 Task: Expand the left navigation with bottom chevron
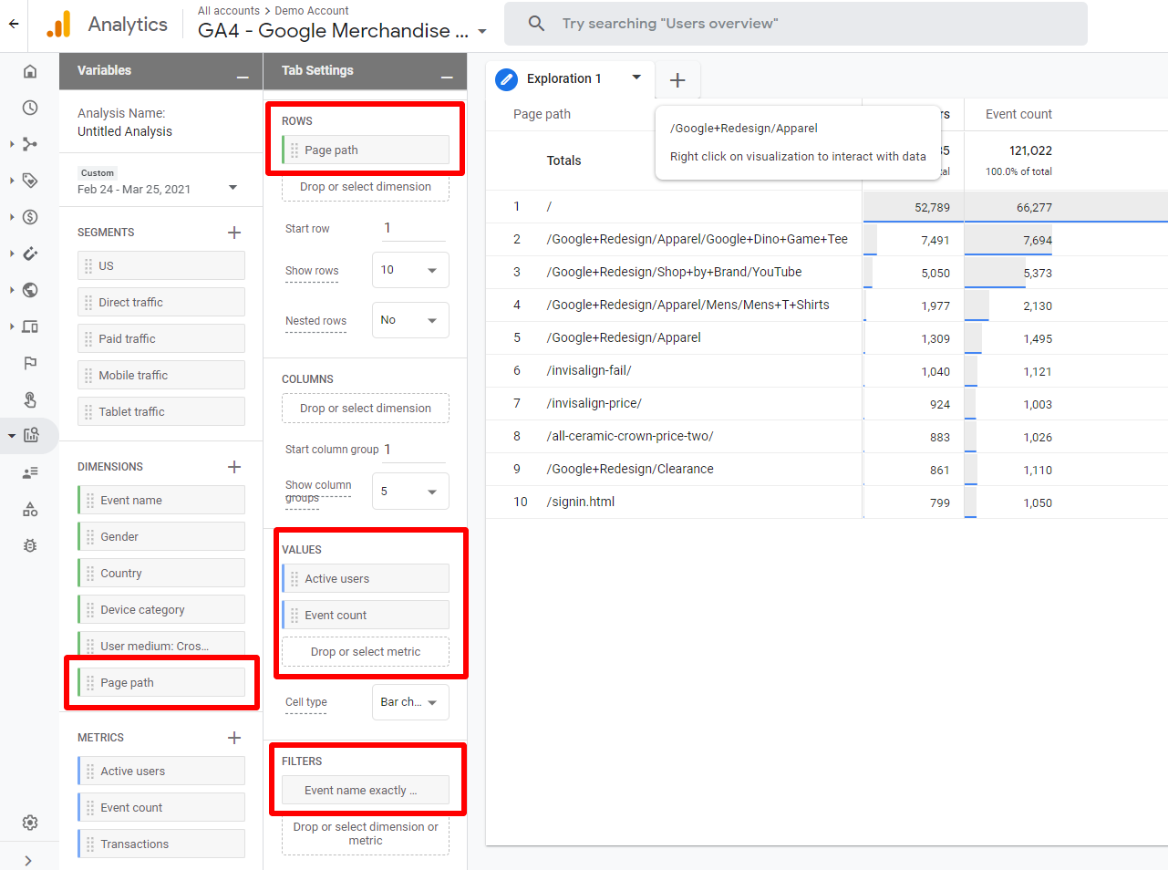point(28,860)
